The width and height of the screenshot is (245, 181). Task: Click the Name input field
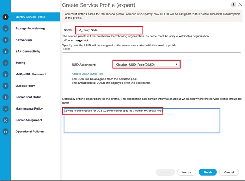click(x=109, y=30)
